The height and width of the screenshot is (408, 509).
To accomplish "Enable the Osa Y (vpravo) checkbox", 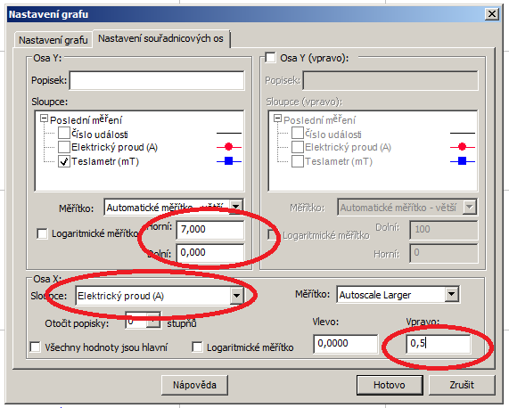I will click(270, 58).
